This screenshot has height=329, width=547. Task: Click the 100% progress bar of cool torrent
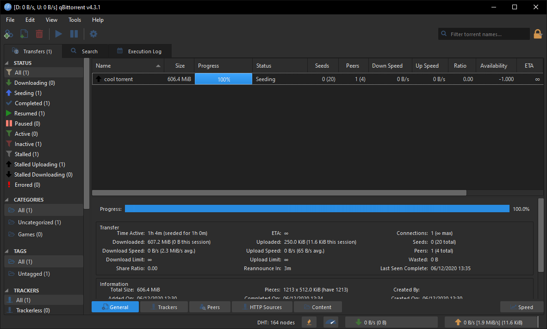tap(223, 79)
